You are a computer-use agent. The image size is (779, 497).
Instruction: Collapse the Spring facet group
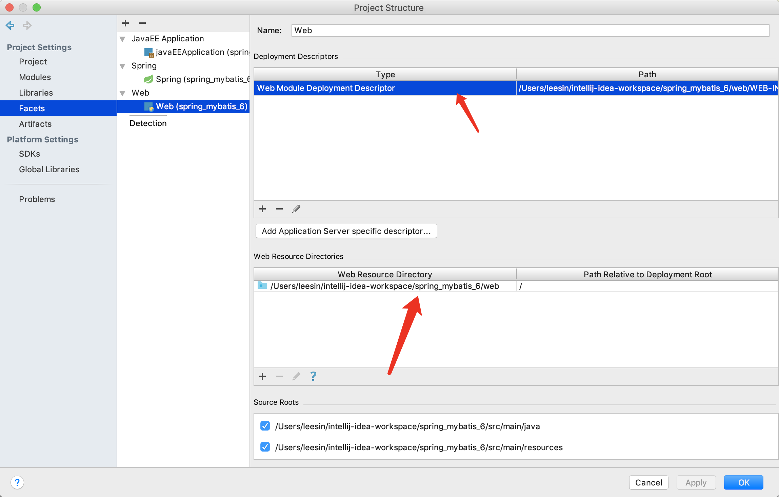(123, 66)
